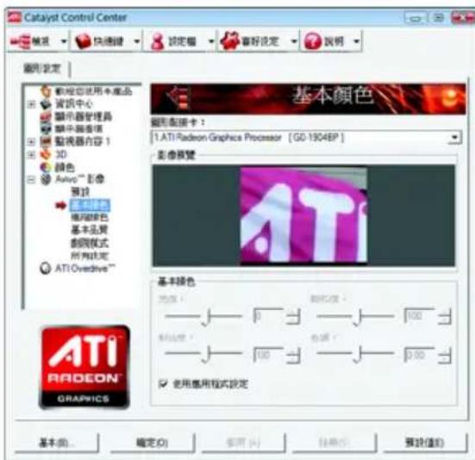This screenshot has height=460, width=475.
Task: Open the 快速鍵 (Hotkeys) dropdown arrow
Action: [136, 41]
